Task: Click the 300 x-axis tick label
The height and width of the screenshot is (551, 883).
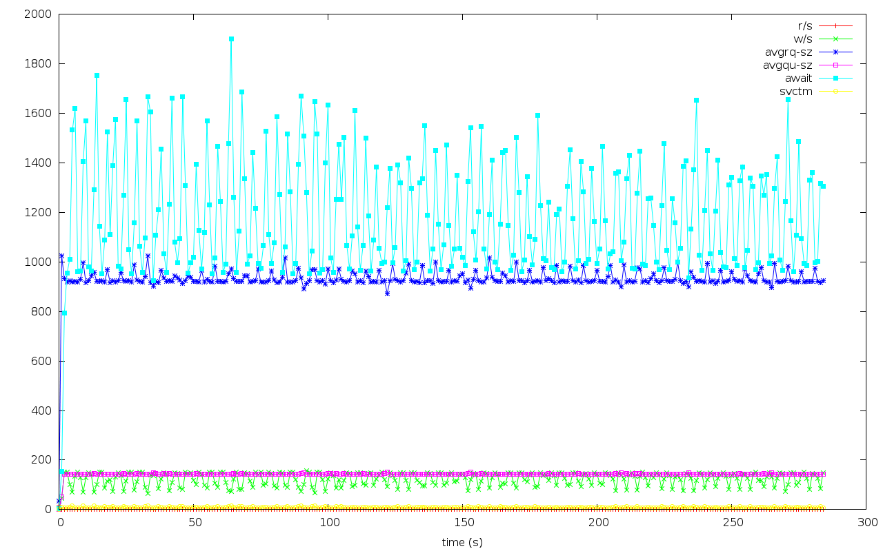Action: (866, 523)
